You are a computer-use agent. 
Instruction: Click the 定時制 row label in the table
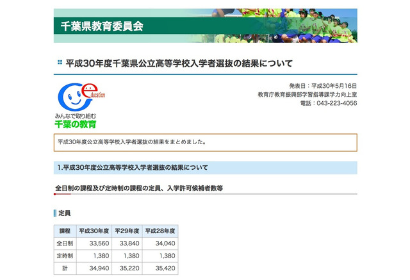pyautogui.click(x=65, y=256)
